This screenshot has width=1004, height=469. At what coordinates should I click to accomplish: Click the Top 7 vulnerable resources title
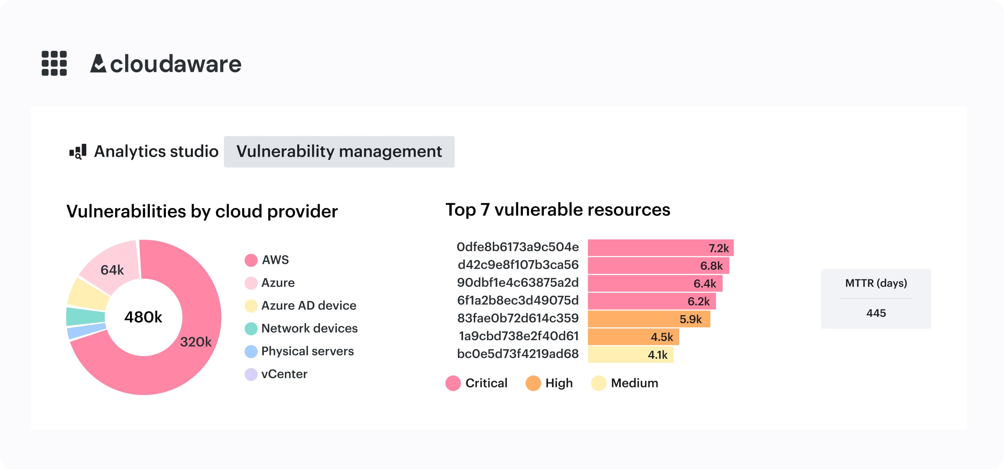tap(558, 210)
